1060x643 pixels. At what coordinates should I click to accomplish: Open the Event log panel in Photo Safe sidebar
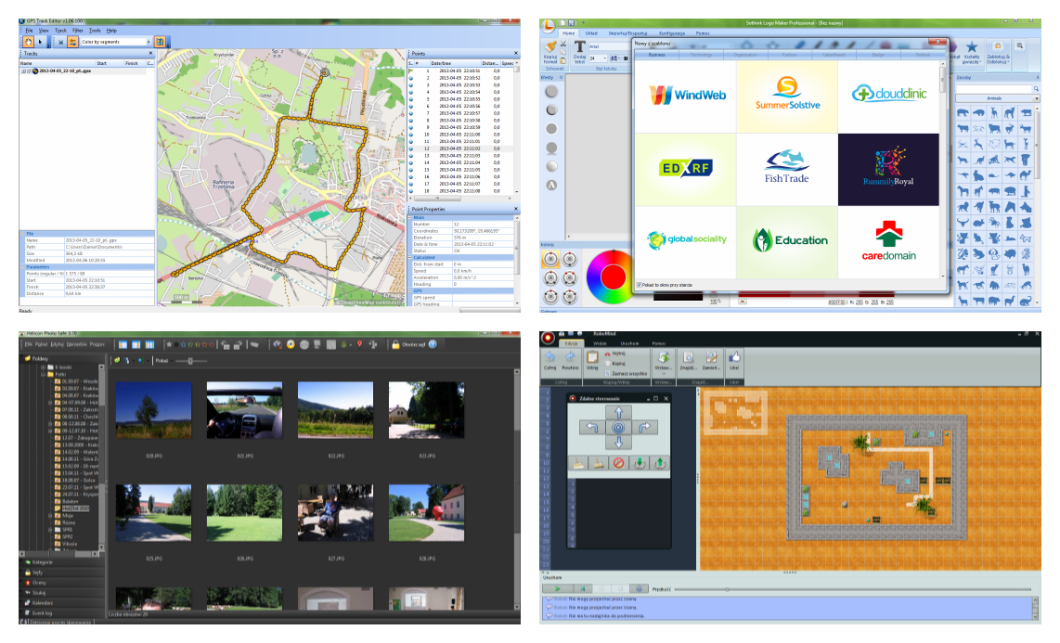pyautogui.click(x=61, y=612)
